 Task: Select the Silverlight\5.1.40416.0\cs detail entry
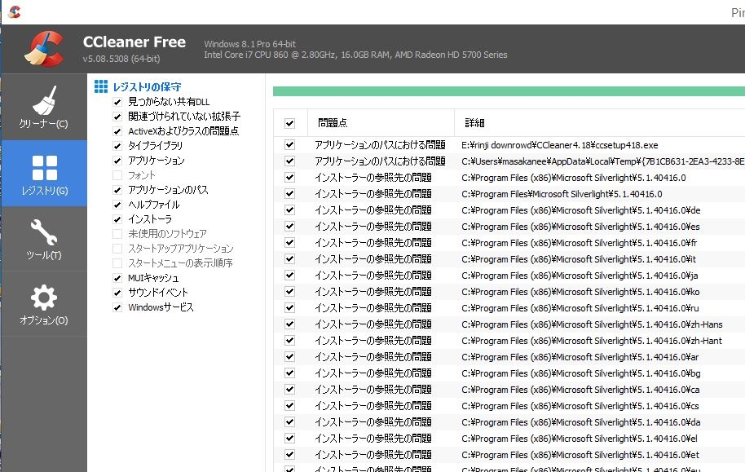coord(580,406)
